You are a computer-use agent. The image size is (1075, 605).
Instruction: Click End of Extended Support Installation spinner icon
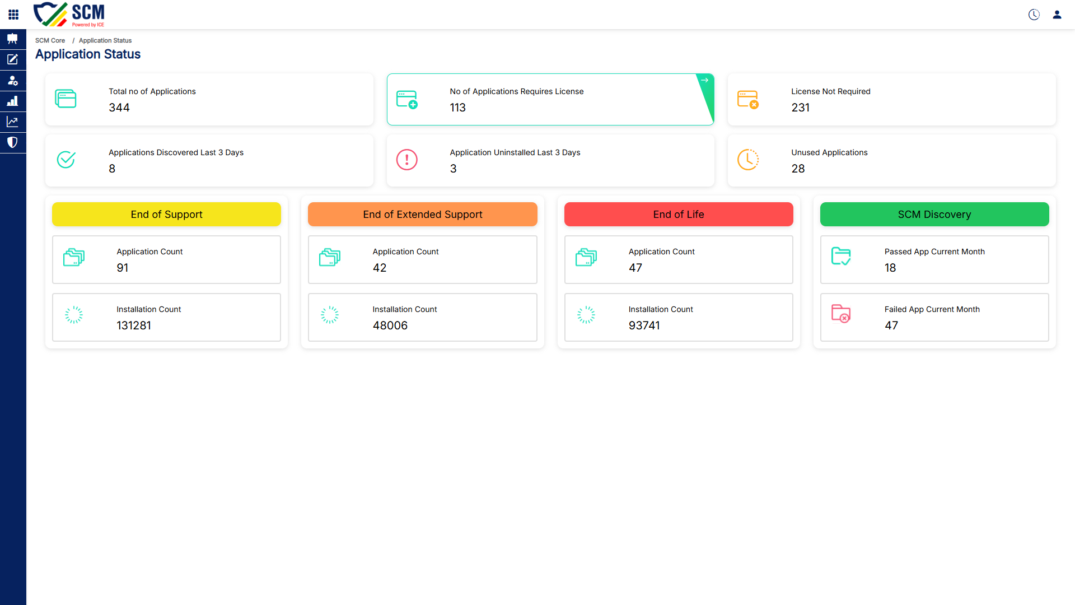(330, 315)
